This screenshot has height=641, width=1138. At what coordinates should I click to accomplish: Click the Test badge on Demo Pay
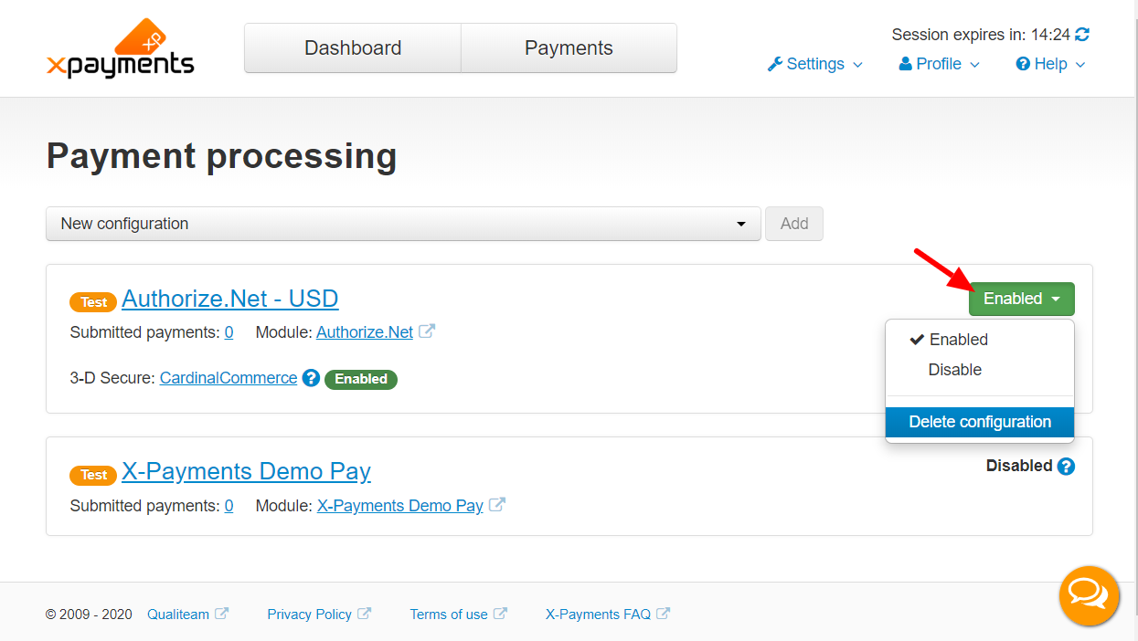tap(93, 475)
